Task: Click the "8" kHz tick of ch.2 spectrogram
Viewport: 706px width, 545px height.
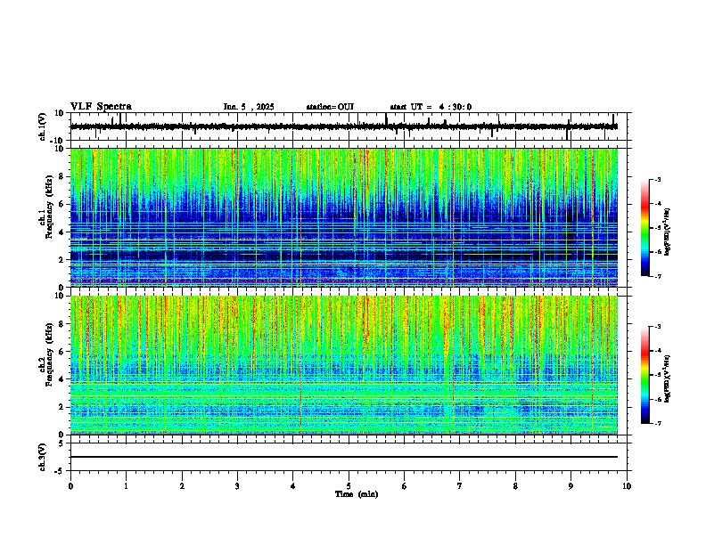Action: pos(62,324)
